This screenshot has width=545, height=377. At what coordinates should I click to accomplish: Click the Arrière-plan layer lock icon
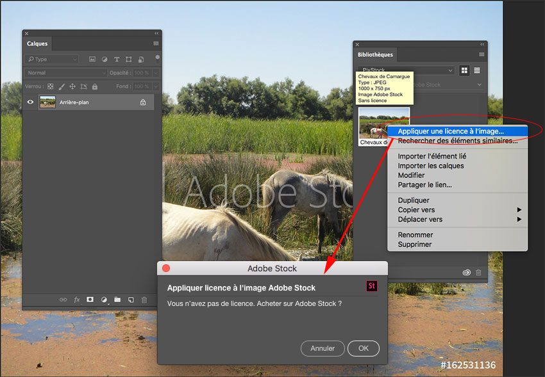(143, 102)
